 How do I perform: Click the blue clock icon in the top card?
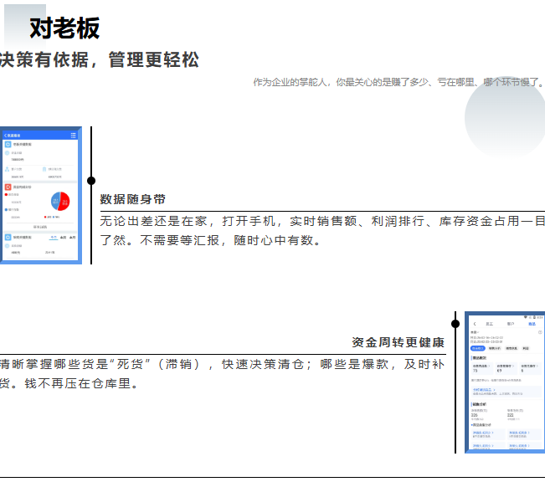click(x=8, y=145)
